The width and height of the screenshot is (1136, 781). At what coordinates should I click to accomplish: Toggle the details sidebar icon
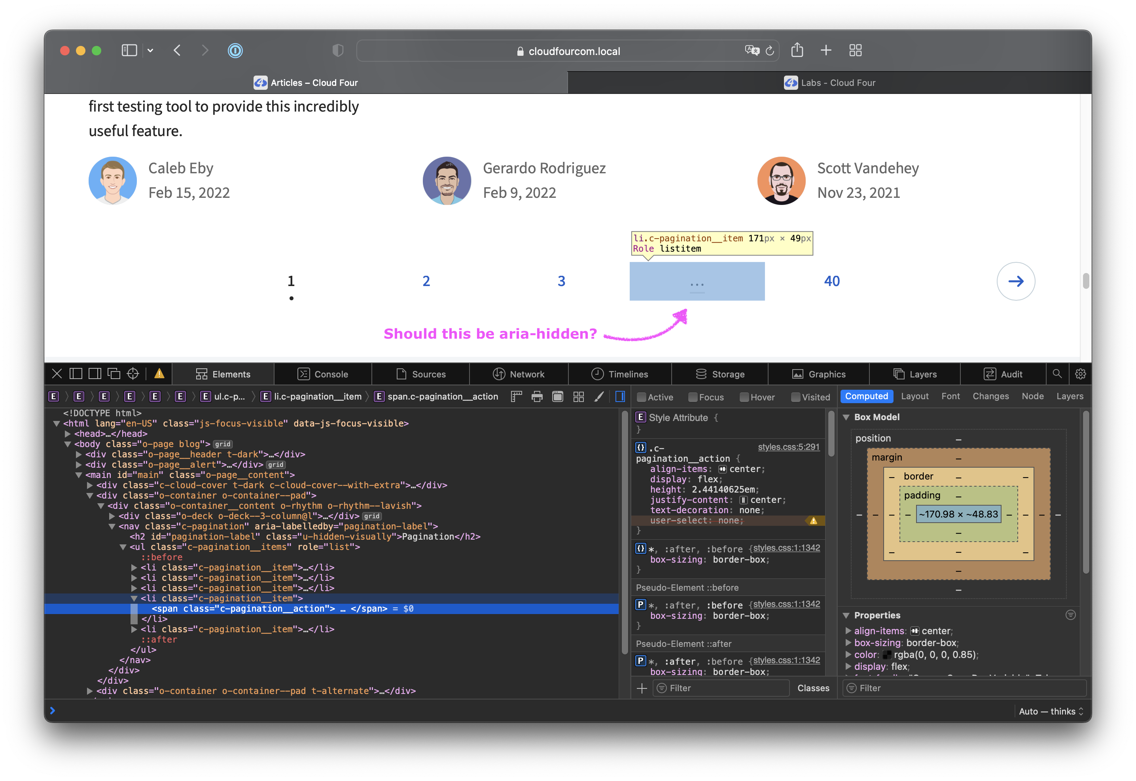click(x=620, y=396)
